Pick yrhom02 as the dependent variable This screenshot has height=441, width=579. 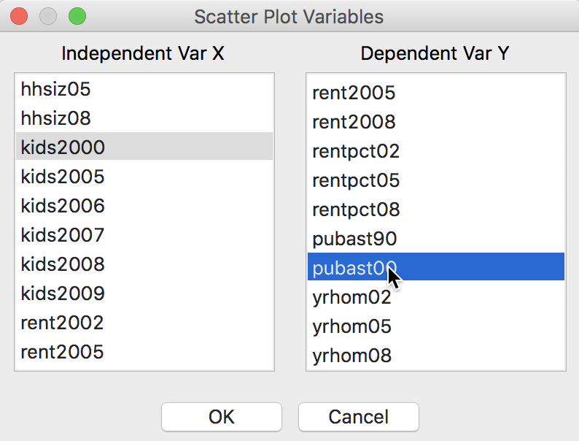tap(436, 297)
